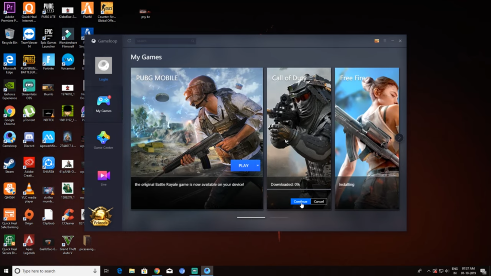Open Adobe Premiere Pro desktop icon
This screenshot has width=491, height=276.
(10, 12)
